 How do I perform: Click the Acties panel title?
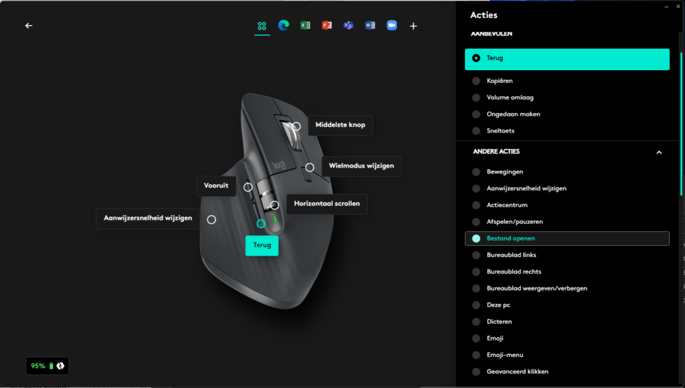pos(484,15)
